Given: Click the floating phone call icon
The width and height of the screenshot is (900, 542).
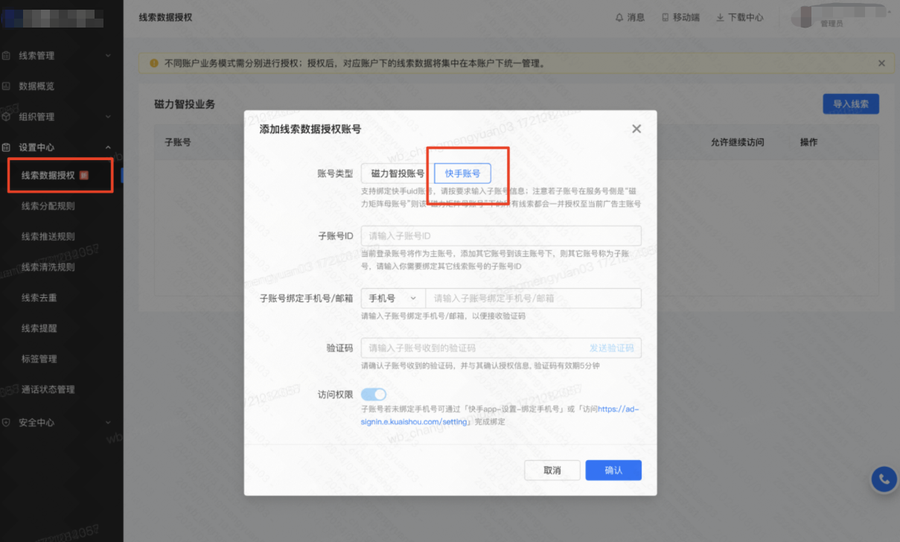Looking at the screenshot, I should click(x=884, y=479).
